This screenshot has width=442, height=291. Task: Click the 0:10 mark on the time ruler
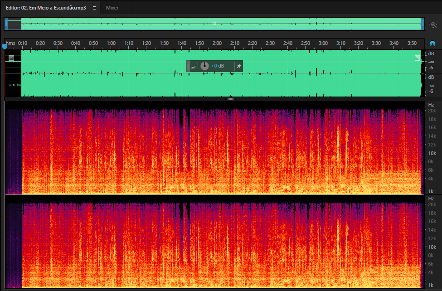point(23,43)
